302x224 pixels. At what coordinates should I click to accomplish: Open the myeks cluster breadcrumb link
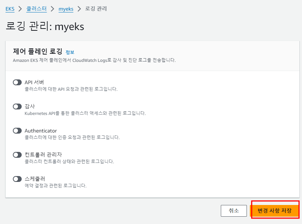[66, 9]
